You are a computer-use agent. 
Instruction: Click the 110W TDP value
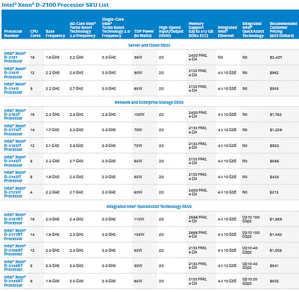139,219
